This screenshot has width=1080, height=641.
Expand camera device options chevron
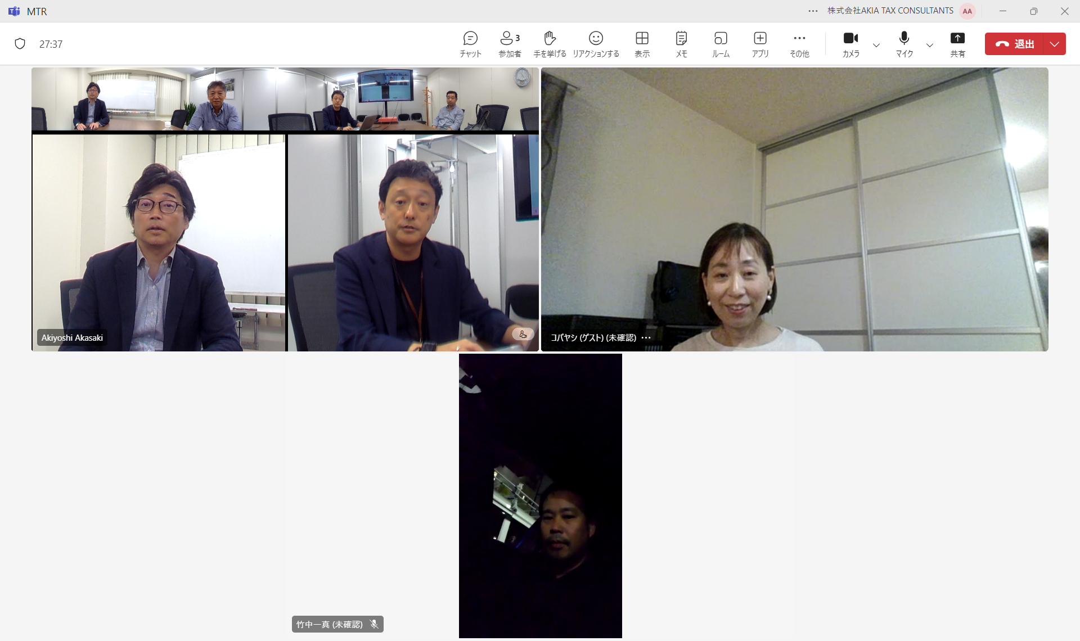(x=876, y=45)
